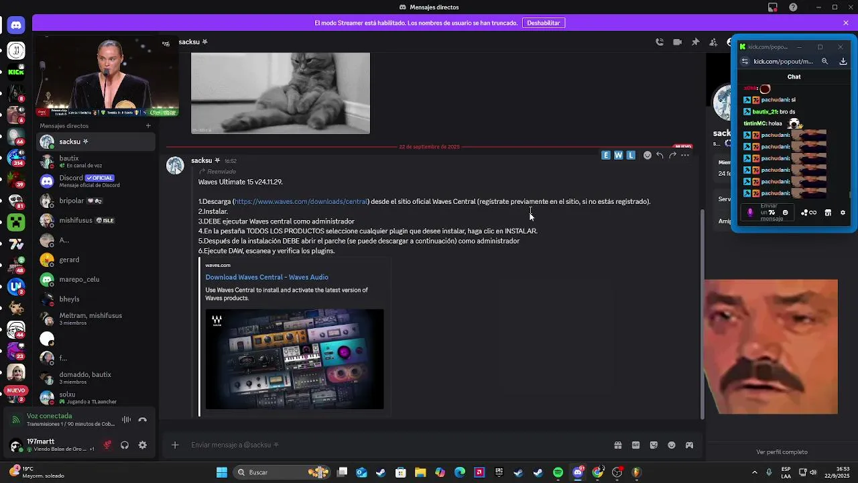Create a new direct message

click(x=148, y=125)
